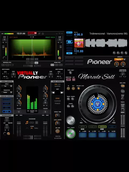Toggle the SLIP button
The height and width of the screenshot is (172, 129).
pos(74,80)
